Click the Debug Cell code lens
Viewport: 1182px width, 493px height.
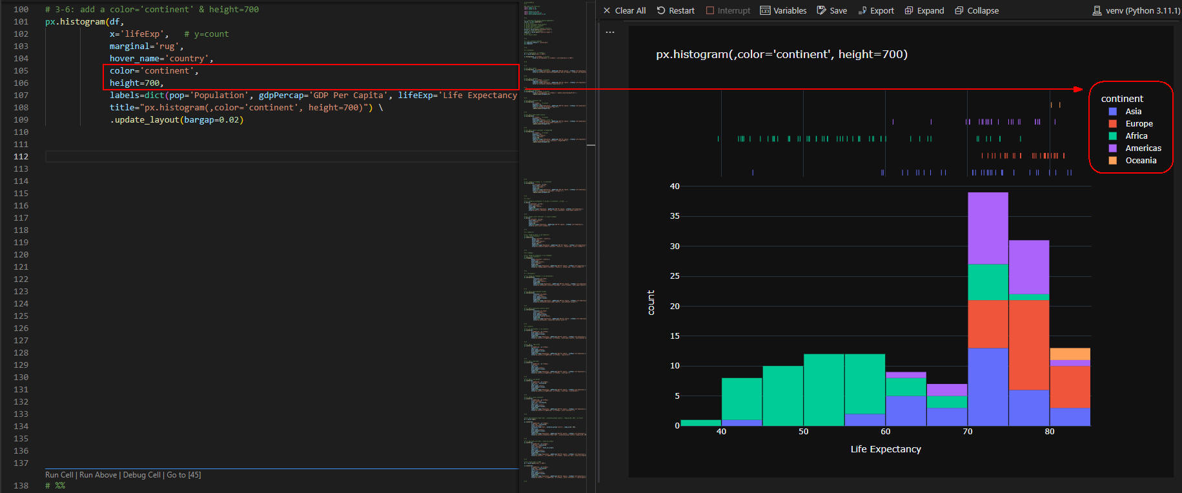[142, 475]
